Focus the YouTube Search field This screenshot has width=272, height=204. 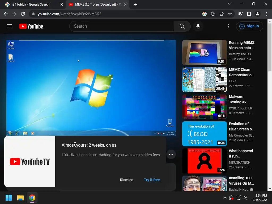[122, 26]
